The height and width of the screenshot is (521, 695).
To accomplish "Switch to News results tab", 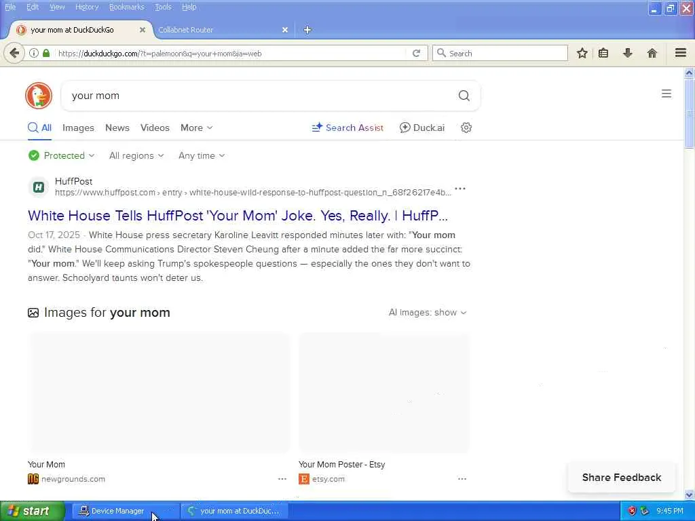I will pyautogui.click(x=117, y=128).
